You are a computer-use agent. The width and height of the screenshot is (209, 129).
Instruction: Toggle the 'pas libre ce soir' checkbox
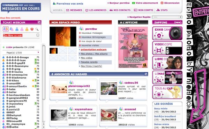pos(38,35)
